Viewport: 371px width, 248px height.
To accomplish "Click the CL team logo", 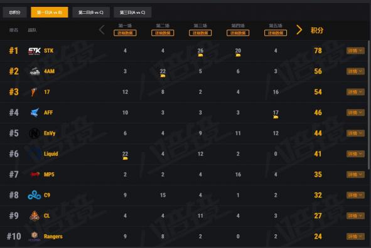I will (35, 215).
